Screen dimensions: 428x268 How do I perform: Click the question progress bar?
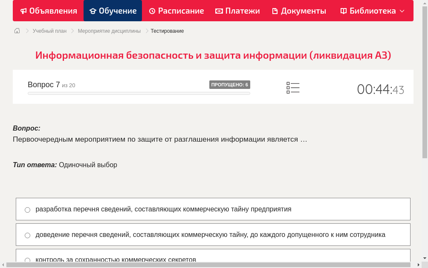coord(139,93)
